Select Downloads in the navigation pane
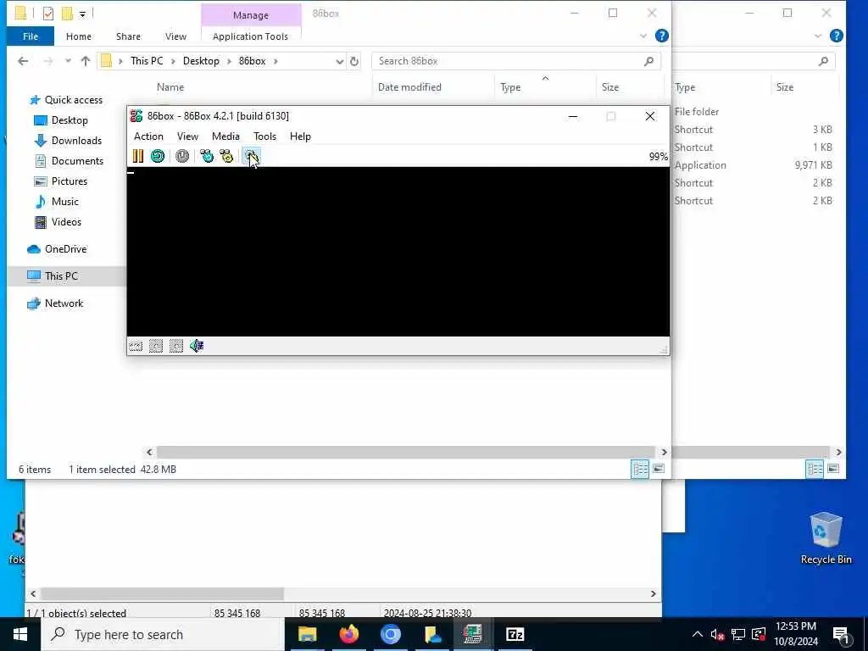 76,141
